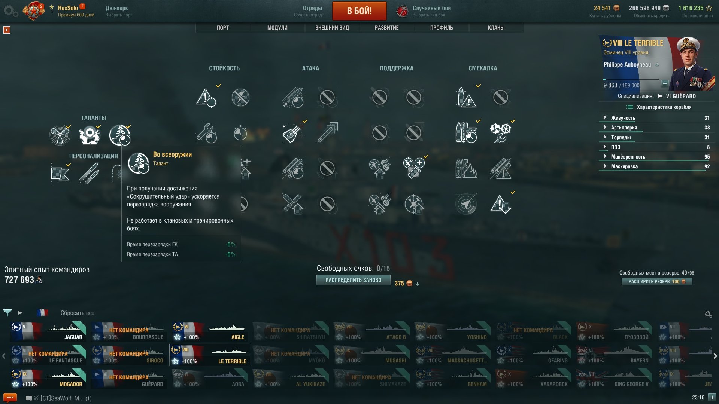Toggle the warning triangle skill under Стойкость
Viewport: 719px width, 404px height.
(x=206, y=98)
